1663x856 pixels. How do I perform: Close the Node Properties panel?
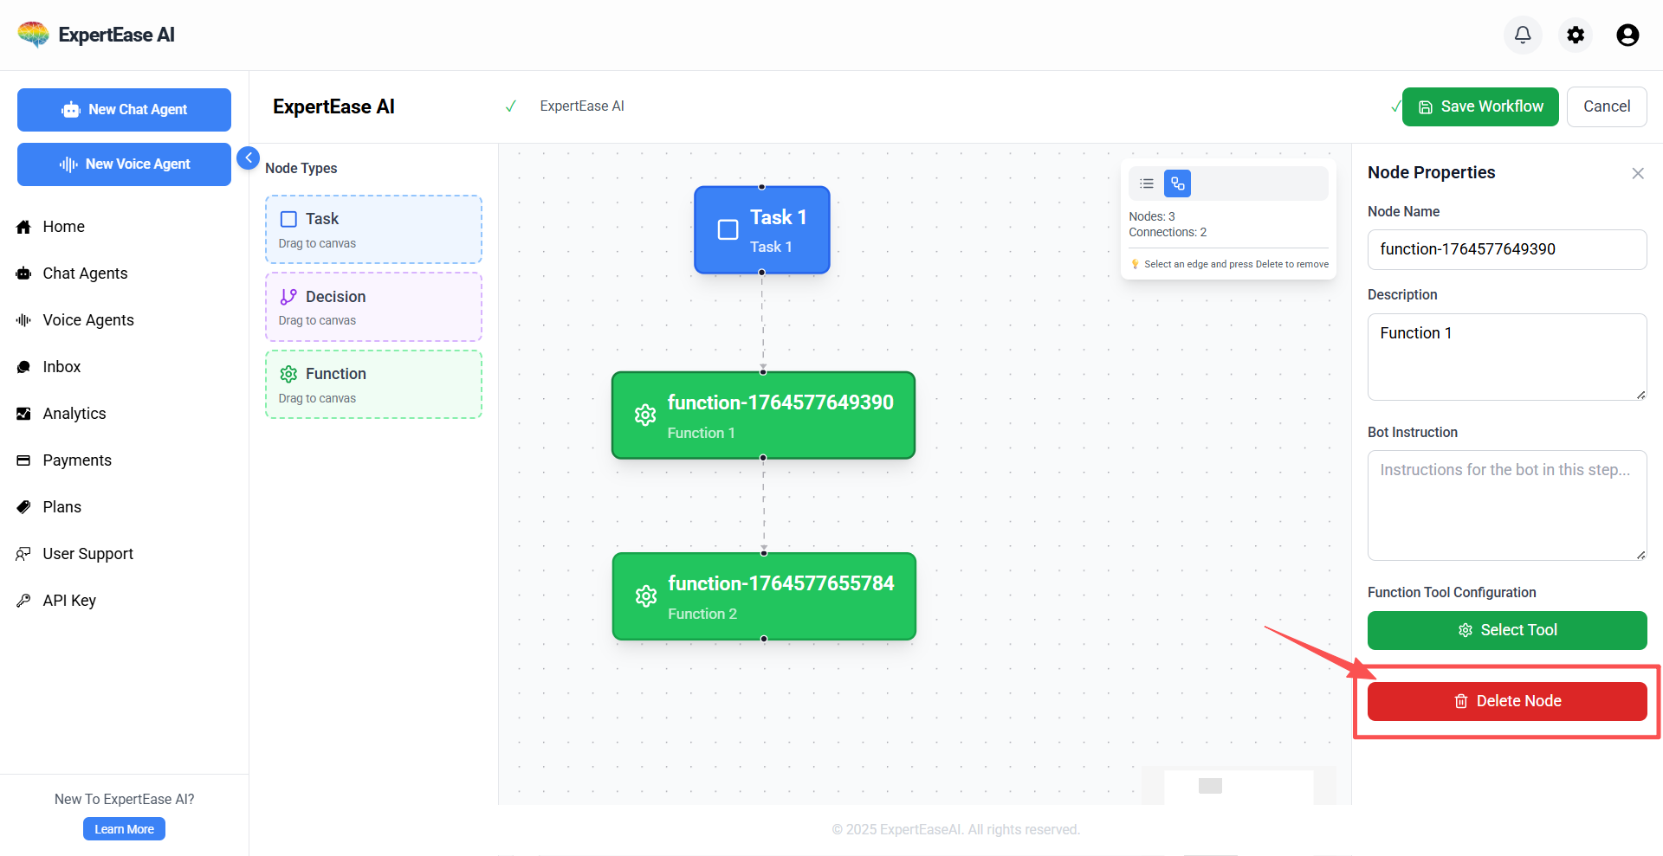(x=1637, y=173)
